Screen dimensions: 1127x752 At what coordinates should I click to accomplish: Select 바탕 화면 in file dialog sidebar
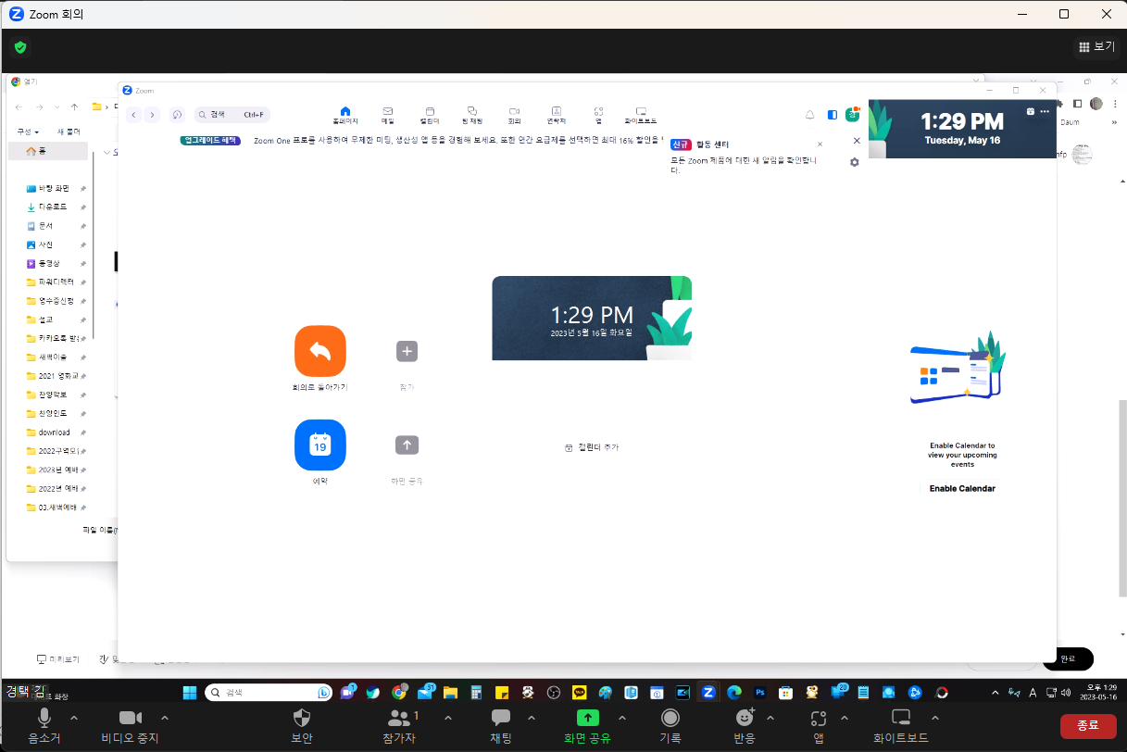(53, 188)
